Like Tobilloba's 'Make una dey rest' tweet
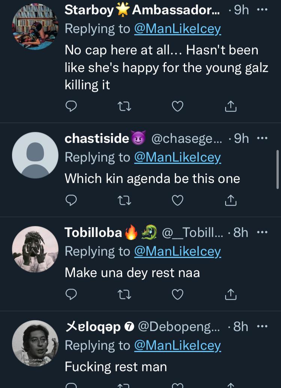Image resolution: width=281 pixels, height=388 pixels. tap(177, 295)
